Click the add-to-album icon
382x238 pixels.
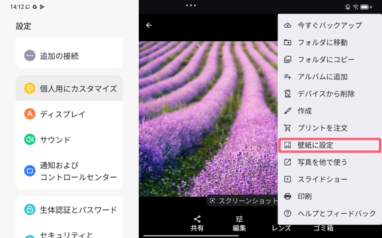pos(288,77)
